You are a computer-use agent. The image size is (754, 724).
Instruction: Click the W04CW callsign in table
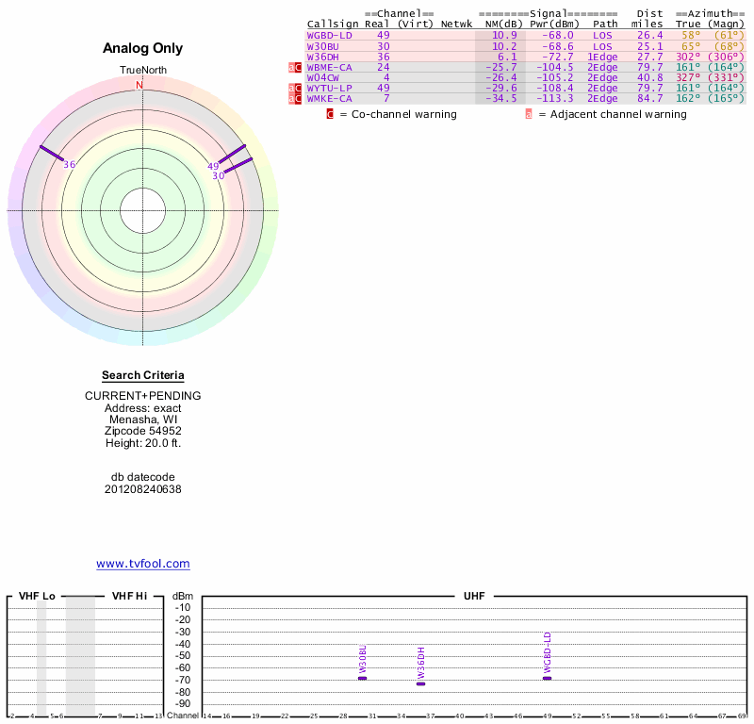(322, 78)
